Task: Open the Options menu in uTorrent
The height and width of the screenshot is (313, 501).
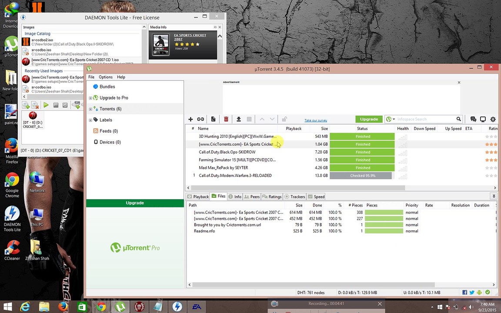Action: tap(105, 77)
